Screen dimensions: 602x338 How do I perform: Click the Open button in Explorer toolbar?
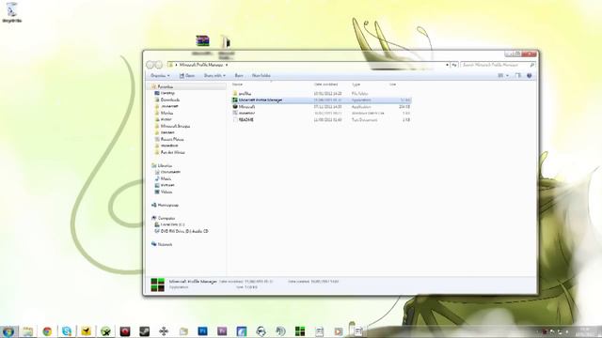coord(187,76)
